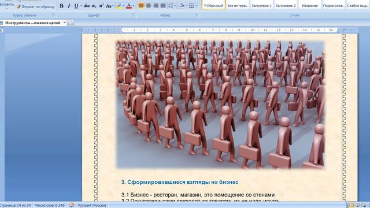This screenshot has height=208, width=370.
Task: Open Буфер обмена dialog launcher
Action: (53, 15)
